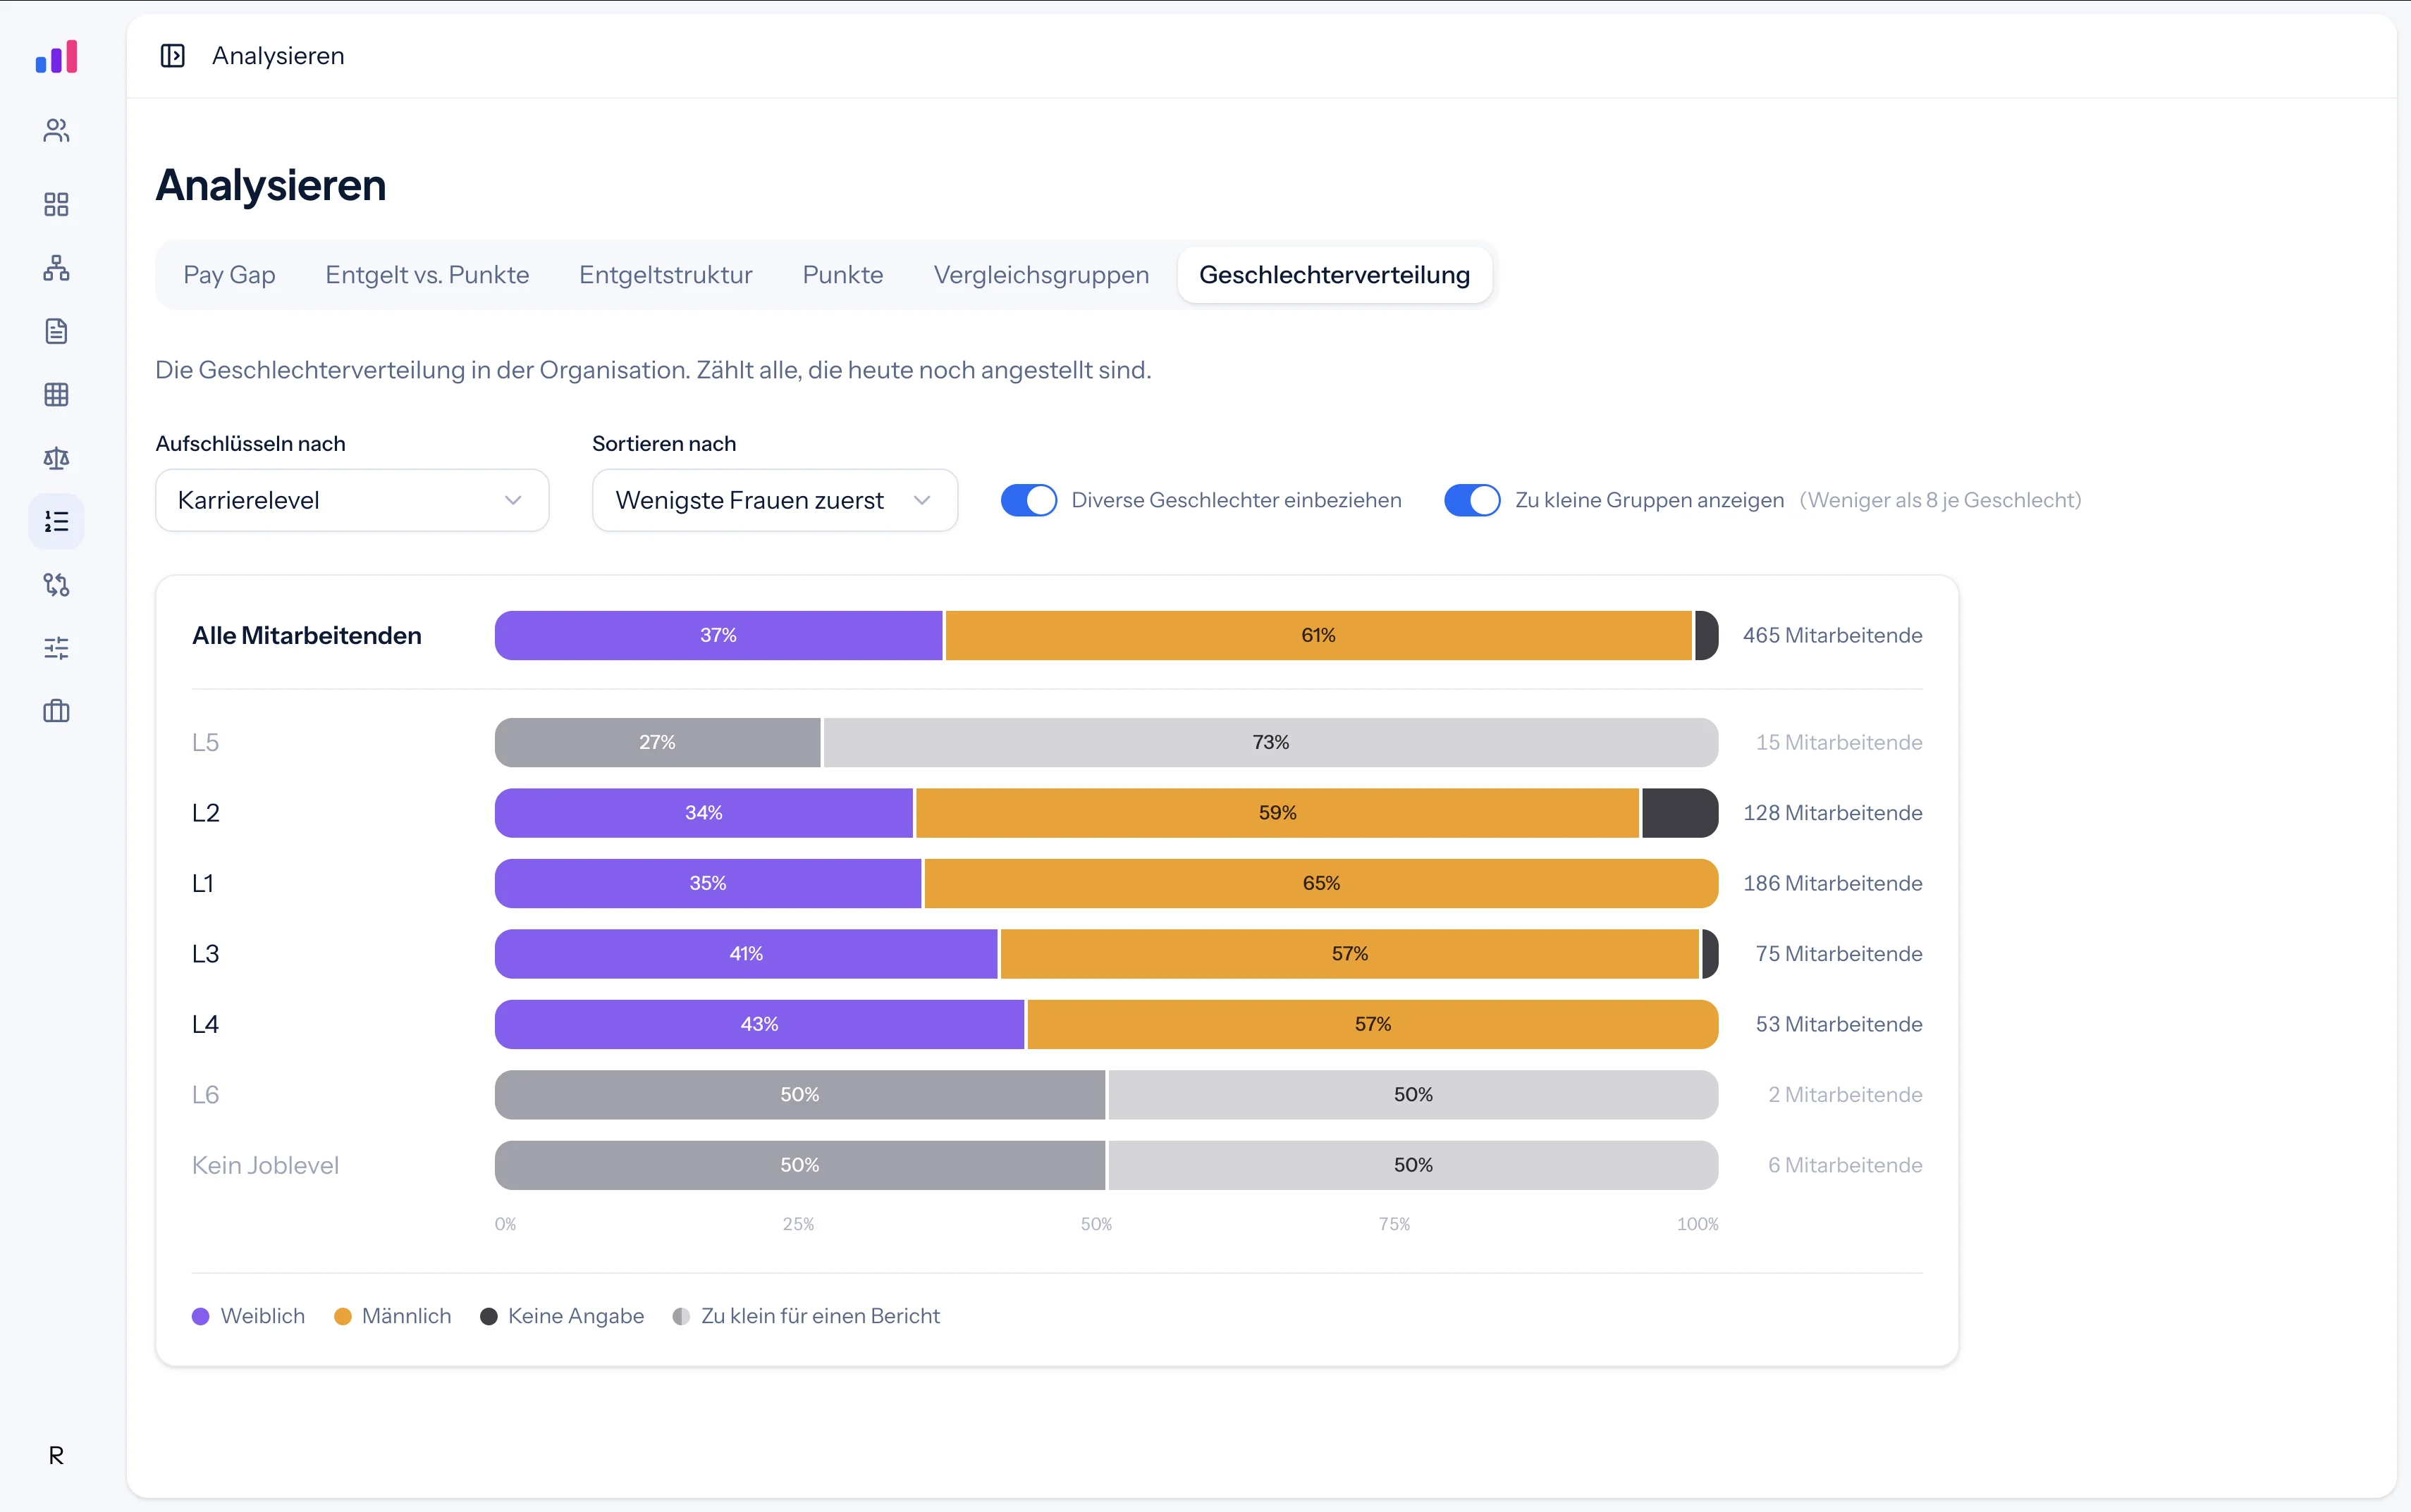Screen dimensions: 2411x1512
Task: Click the 59% orange bar in L2 row
Action: (x=1277, y=813)
